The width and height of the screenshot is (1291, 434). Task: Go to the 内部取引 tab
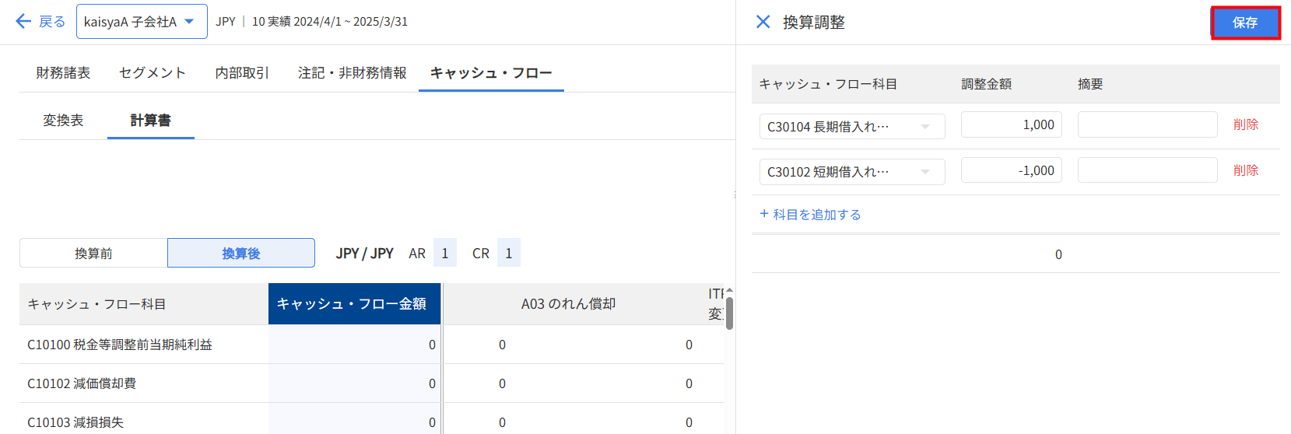(x=242, y=72)
